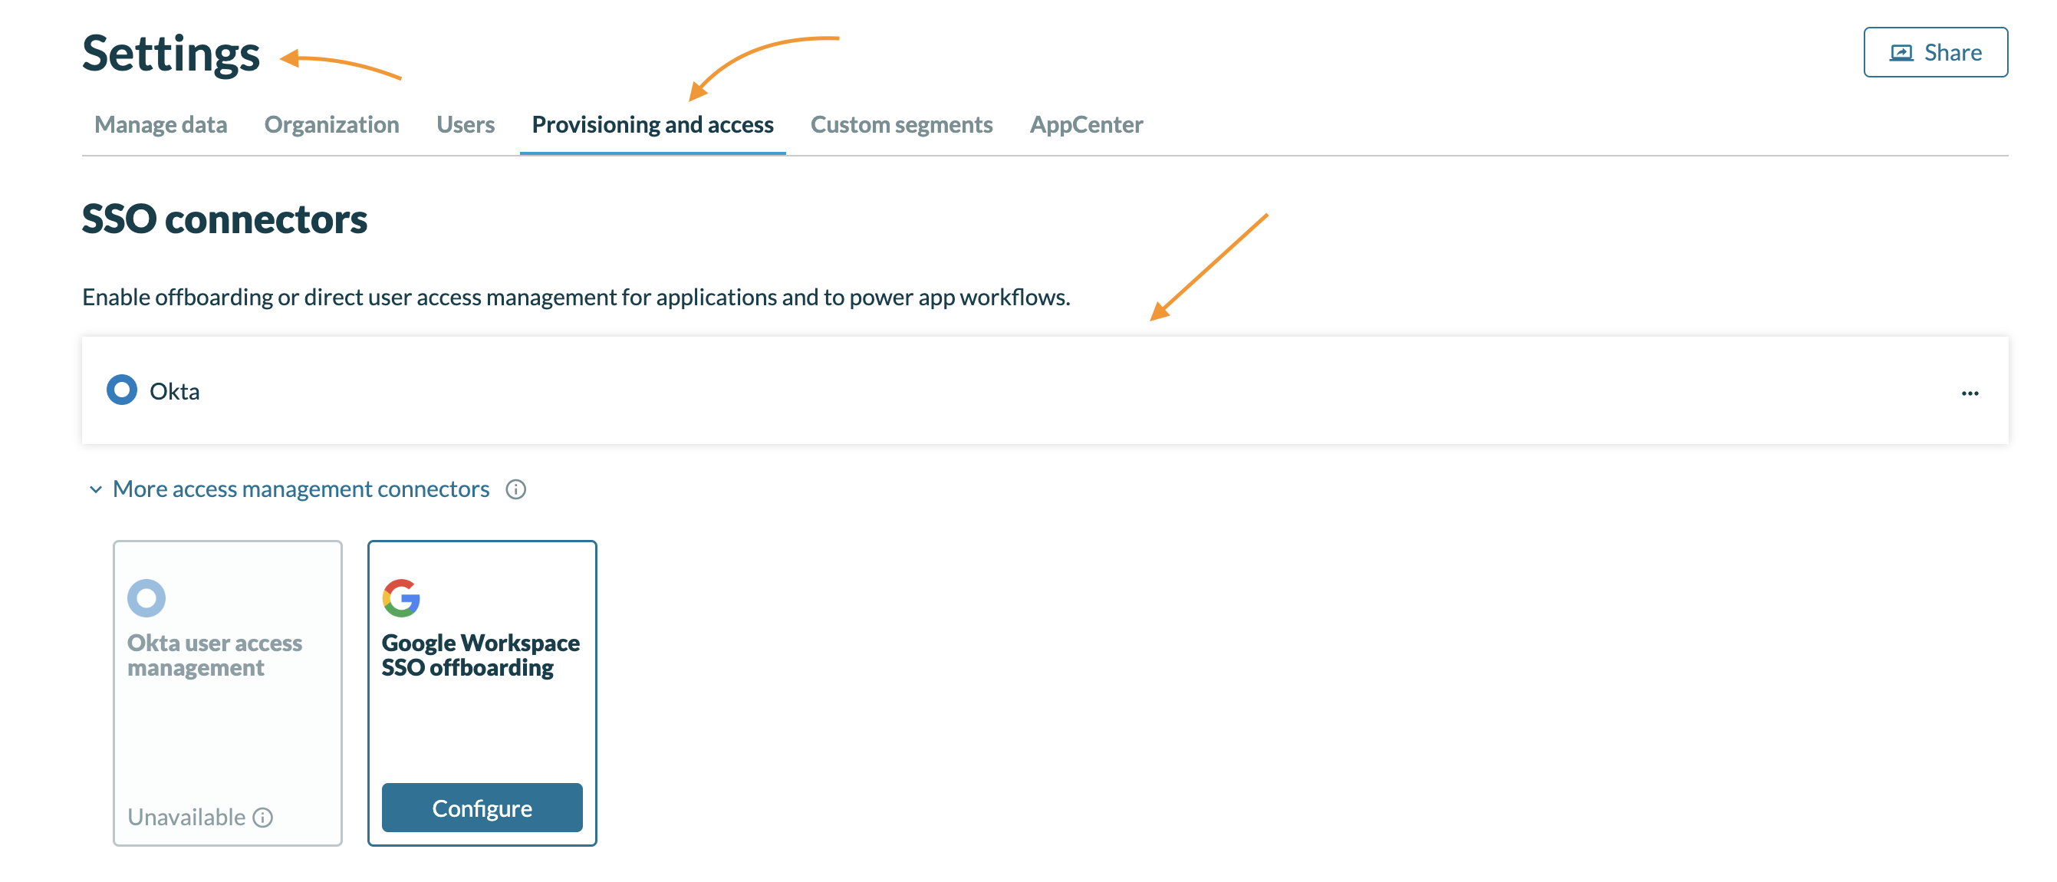The width and height of the screenshot is (2057, 882).
Task: Toggle More access management connectors section label
Action: pyautogui.click(x=300, y=489)
